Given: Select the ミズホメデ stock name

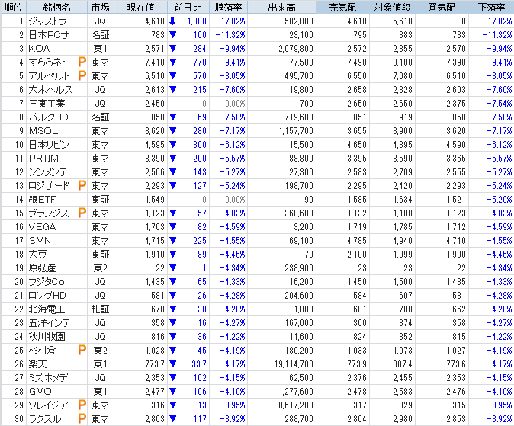Looking at the screenshot, I should point(48,377).
